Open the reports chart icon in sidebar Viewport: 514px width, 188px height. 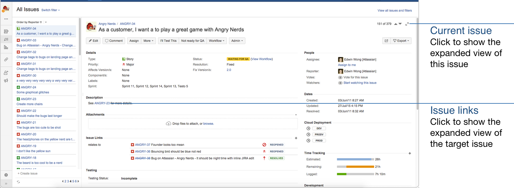pos(6,47)
